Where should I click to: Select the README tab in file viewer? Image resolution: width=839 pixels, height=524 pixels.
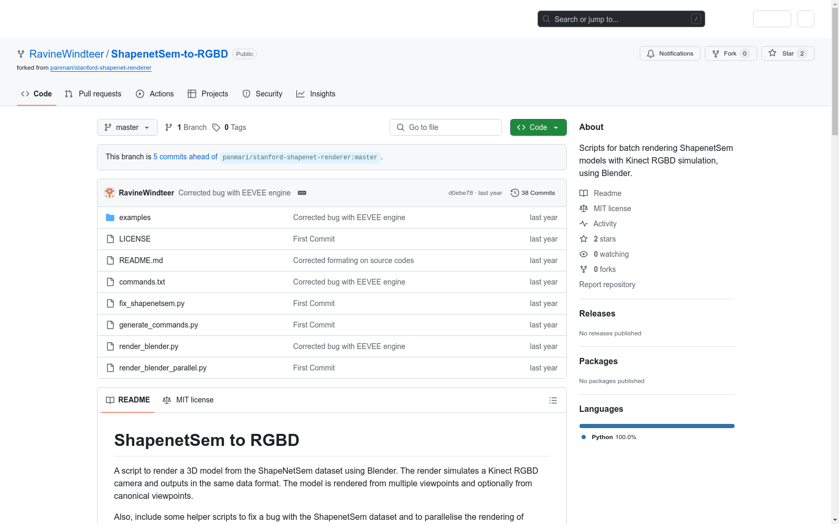pyautogui.click(x=128, y=400)
